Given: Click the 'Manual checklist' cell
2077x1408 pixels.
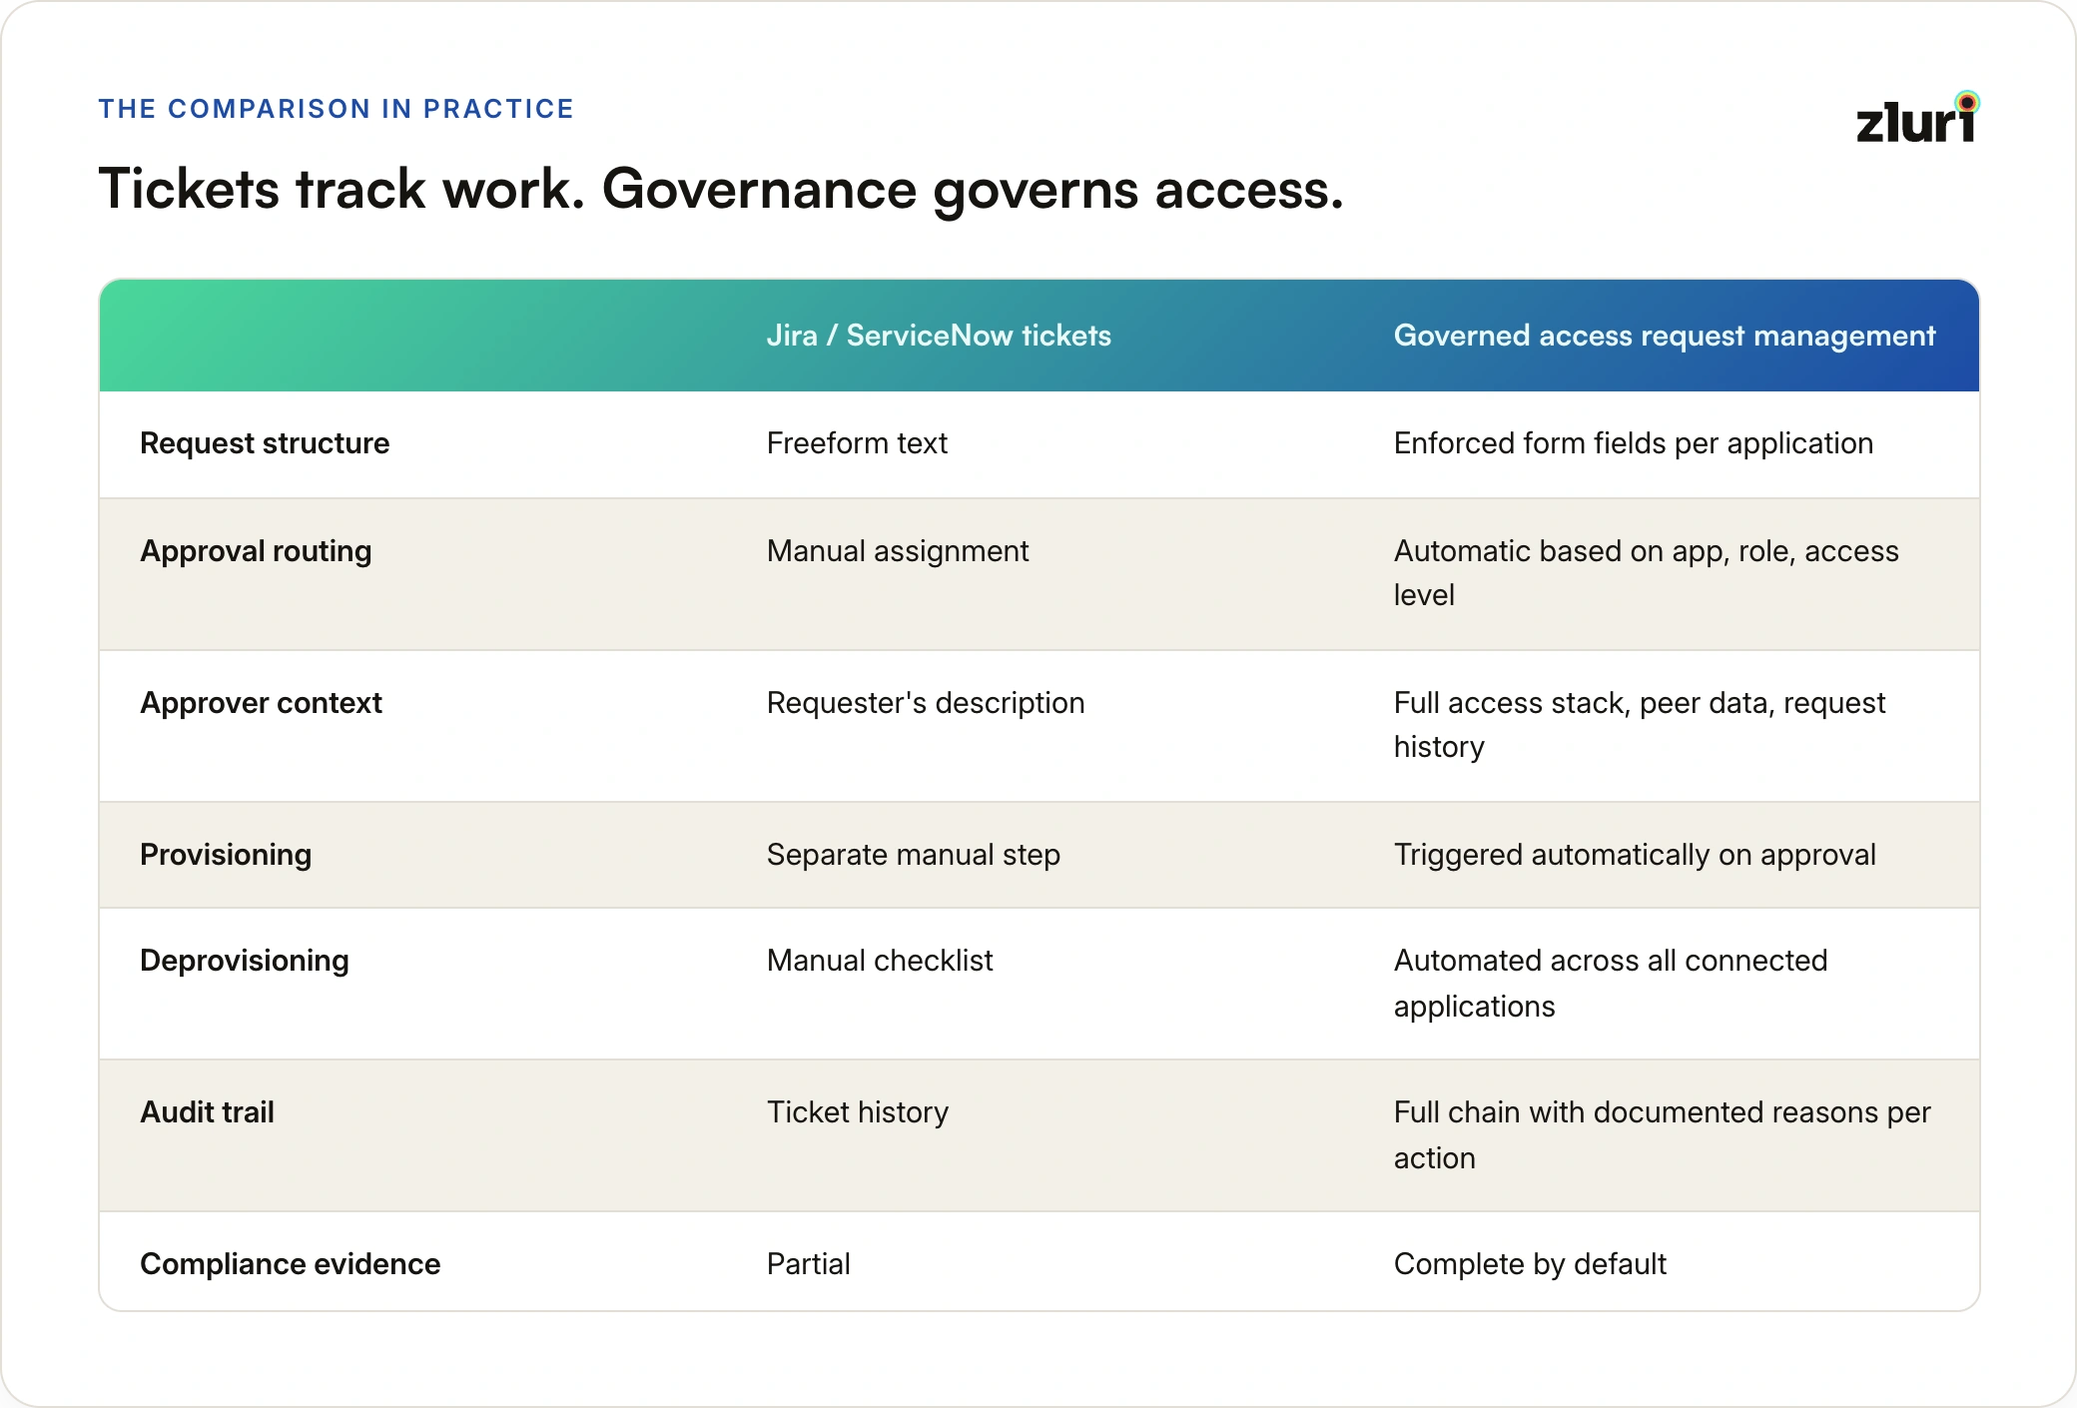Looking at the screenshot, I should 880,961.
